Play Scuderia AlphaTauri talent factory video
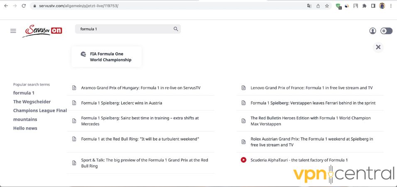This screenshot has width=397, height=187. click(299, 160)
